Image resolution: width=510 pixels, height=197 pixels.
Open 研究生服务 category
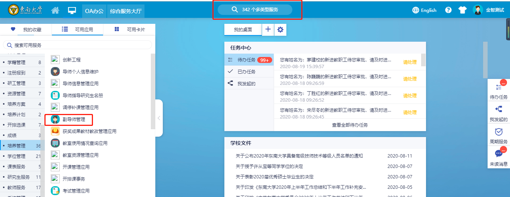[19, 177]
